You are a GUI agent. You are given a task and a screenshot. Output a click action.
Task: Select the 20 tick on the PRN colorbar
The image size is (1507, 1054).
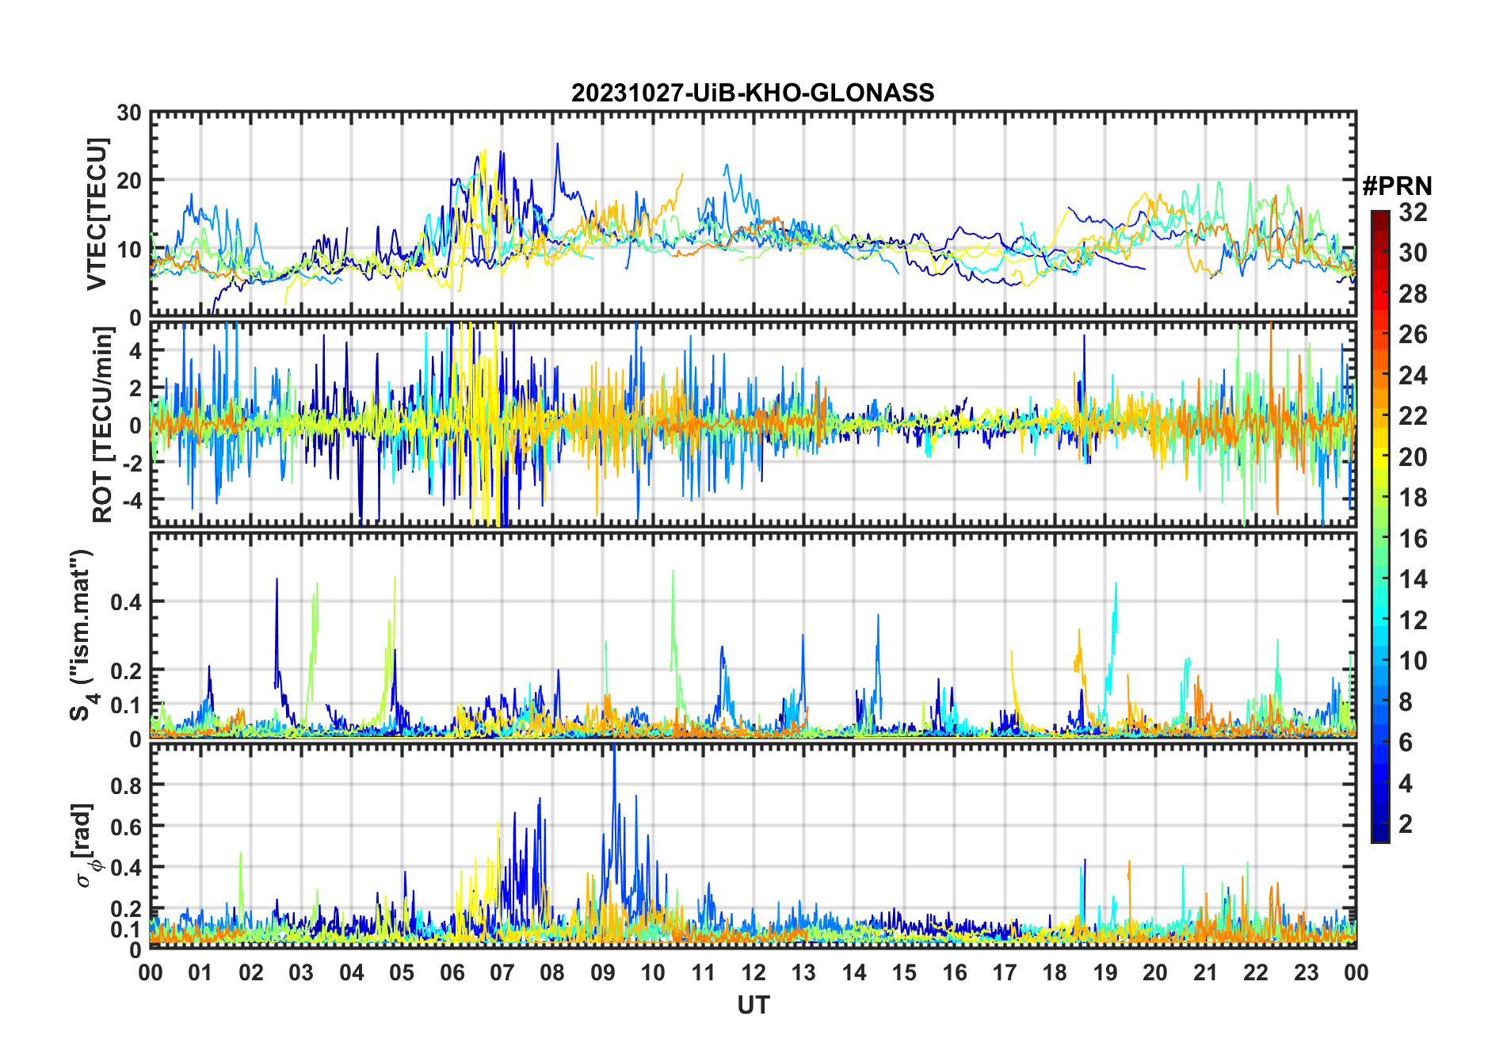click(1413, 456)
